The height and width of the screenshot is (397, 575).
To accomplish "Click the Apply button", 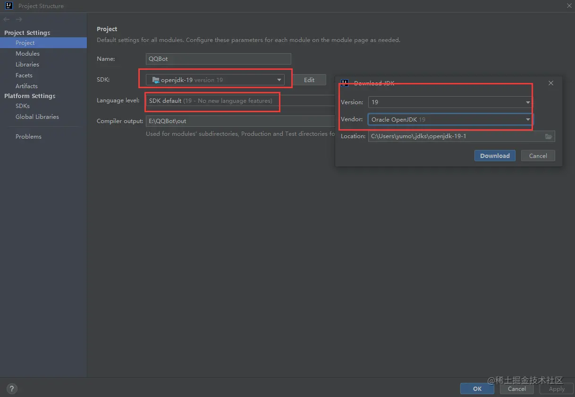I will click(557, 389).
